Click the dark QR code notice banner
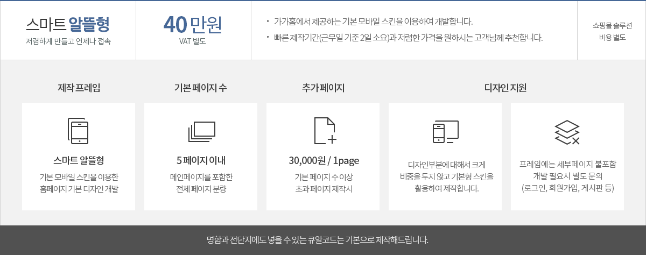 [x=323, y=240]
